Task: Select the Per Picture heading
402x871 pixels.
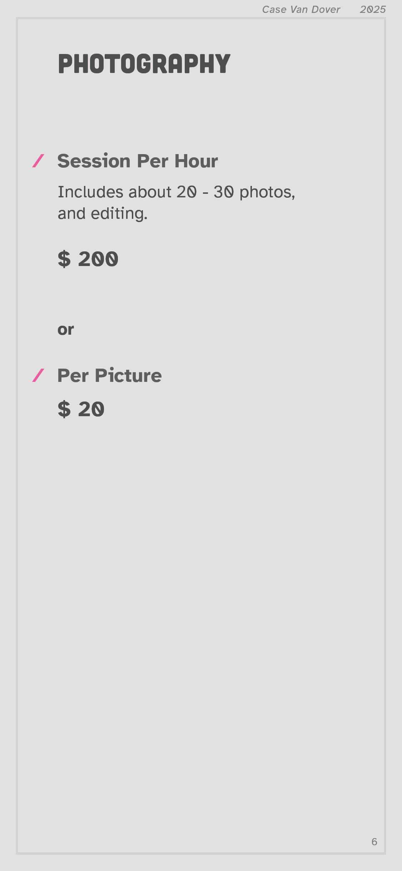Action: click(x=109, y=375)
